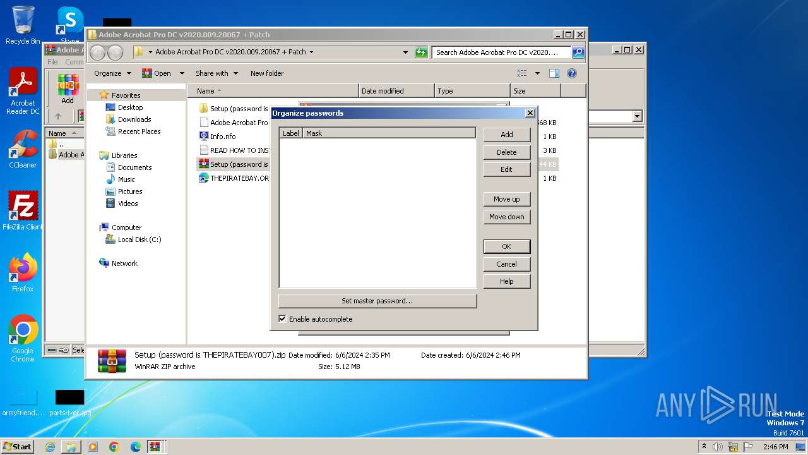Open Recent Places in navigation pane
The width and height of the screenshot is (808, 455).
(x=139, y=131)
